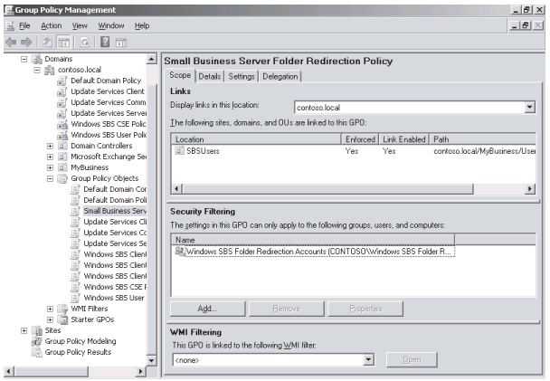The height and width of the screenshot is (381, 550).
Task: Open the WMI filter dropdown
Action: [368, 359]
